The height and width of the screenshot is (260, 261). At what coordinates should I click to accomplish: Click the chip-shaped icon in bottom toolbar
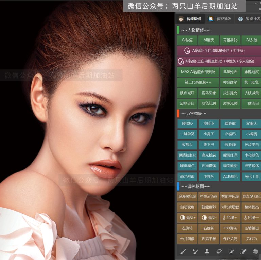pos(255,251)
